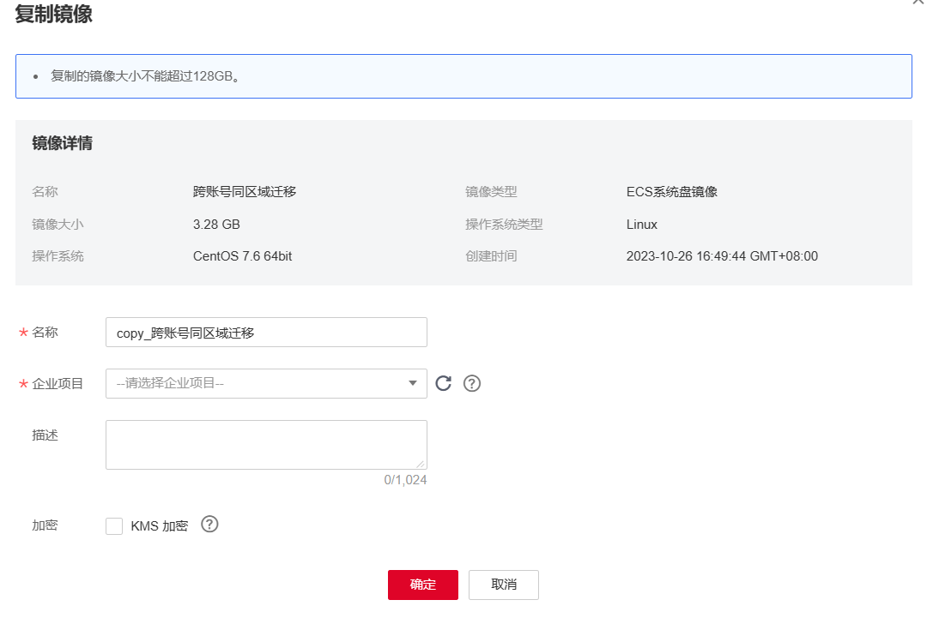The image size is (933, 630).
Task: Select the OS type value Linux
Action: pos(641,225)
